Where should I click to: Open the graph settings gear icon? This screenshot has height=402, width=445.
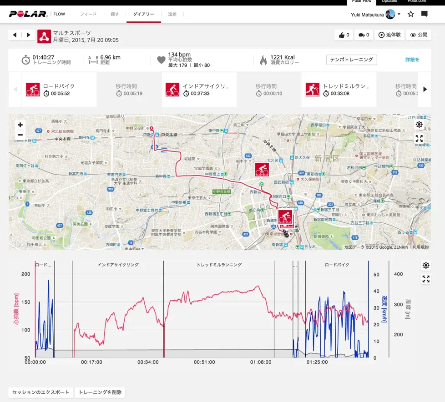[x=426, y=266]
